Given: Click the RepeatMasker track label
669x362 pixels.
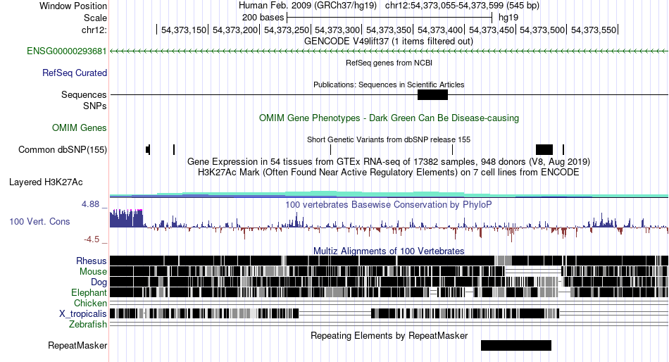Looking at the screenshot, I should 77,345.
